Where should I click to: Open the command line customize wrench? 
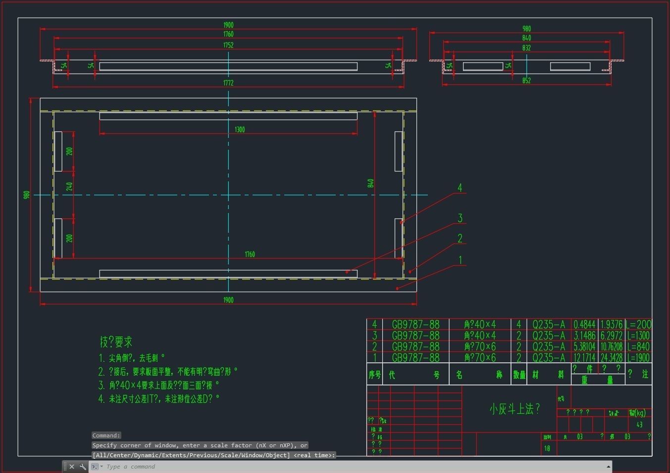pyautogui.click(x=83, y=467)
